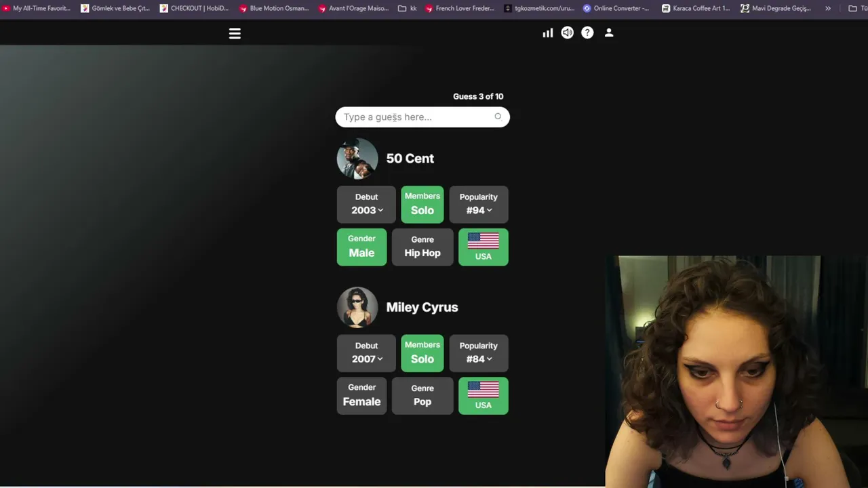Click the Gender Female tile
Viewport: 868px width, 488px height.
pyautogui.click(x=361, y=396)
